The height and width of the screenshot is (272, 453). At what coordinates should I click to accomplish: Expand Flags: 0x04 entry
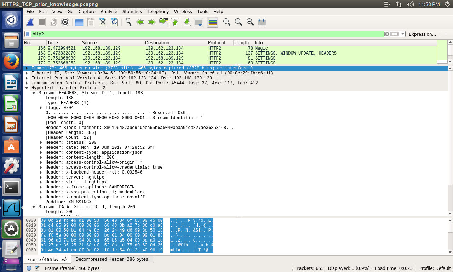click(x=41, y=108)
